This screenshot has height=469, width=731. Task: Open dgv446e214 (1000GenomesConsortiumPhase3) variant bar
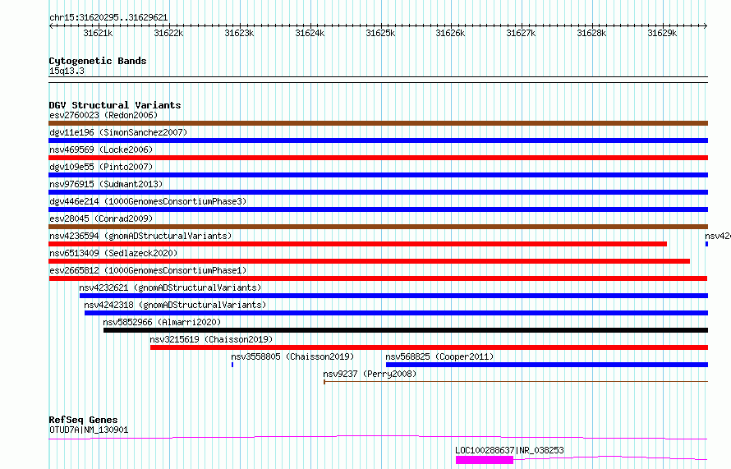click(x=378, y=209)
